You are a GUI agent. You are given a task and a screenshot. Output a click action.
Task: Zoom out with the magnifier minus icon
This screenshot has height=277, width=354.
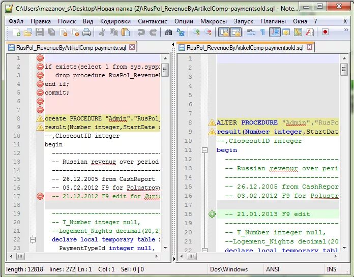pos(208,32)
